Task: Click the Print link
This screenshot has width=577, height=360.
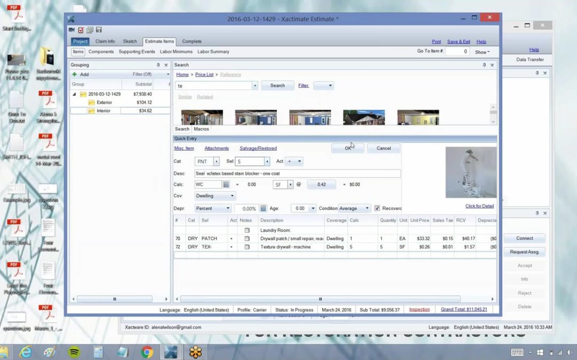Action: coord(436,42)
